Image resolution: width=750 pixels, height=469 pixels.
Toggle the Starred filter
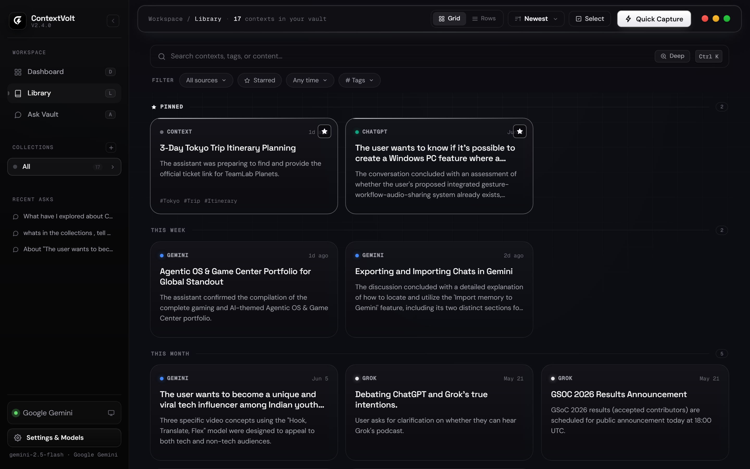[259, 80]
